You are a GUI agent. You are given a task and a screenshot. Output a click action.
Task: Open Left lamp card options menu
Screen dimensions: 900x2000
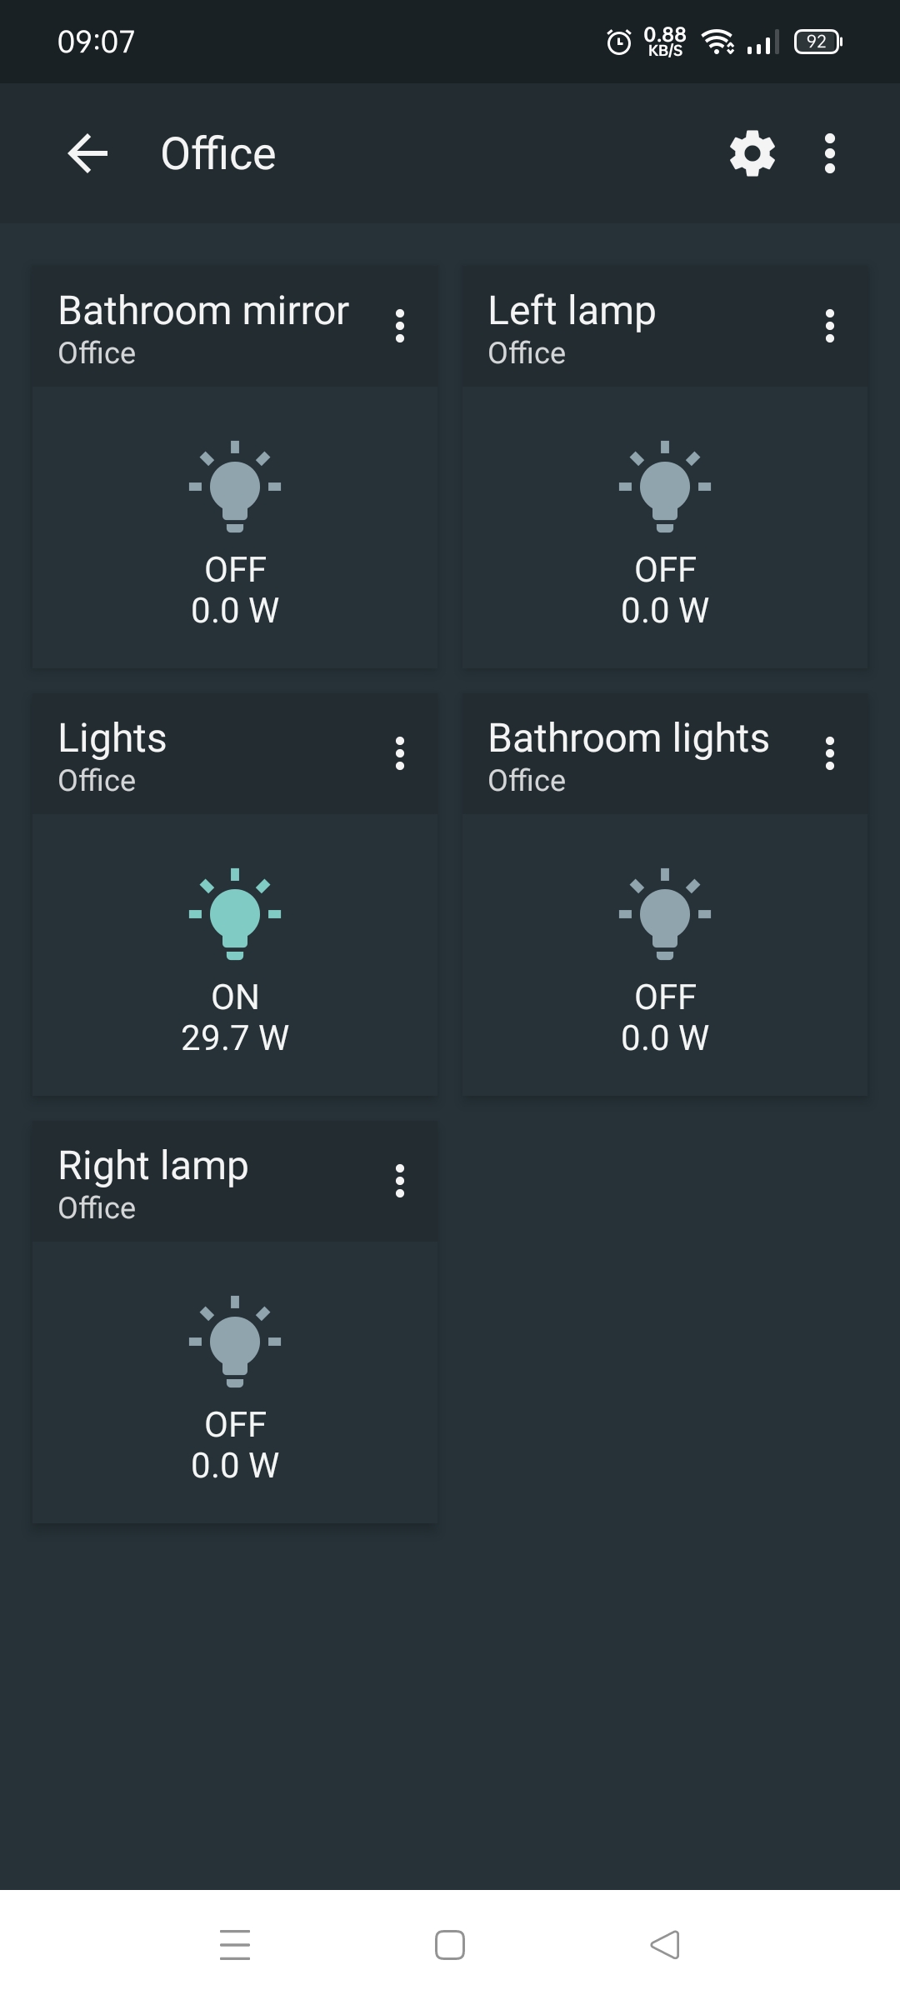[x=829, y=326]
